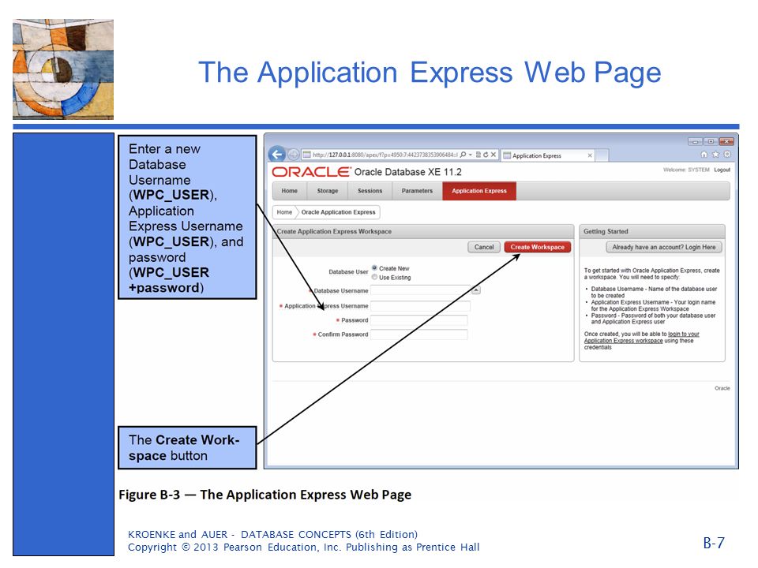The width and height of the screenshot is (758, 568).
Task: Click the stop loading X icon
Action: click(x=493, y=155)
